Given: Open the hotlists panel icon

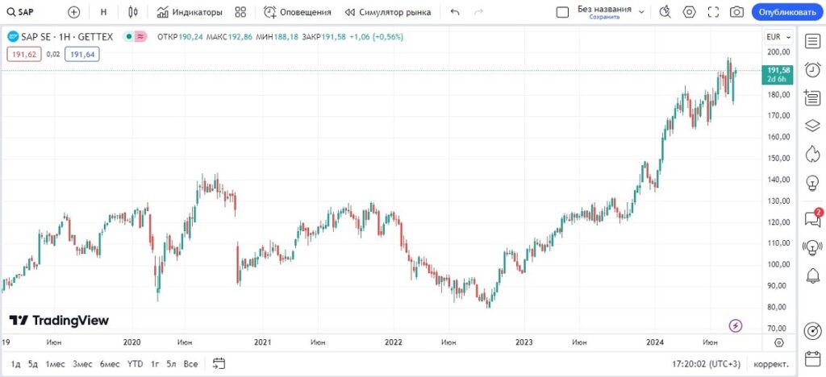Looking at the screenshot, I should (812, 97).
